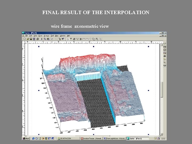Switch to Front capitoli Microsoft taskbar window
The width and height of the screenshot is (192, 144).
[x=115, y=138]
